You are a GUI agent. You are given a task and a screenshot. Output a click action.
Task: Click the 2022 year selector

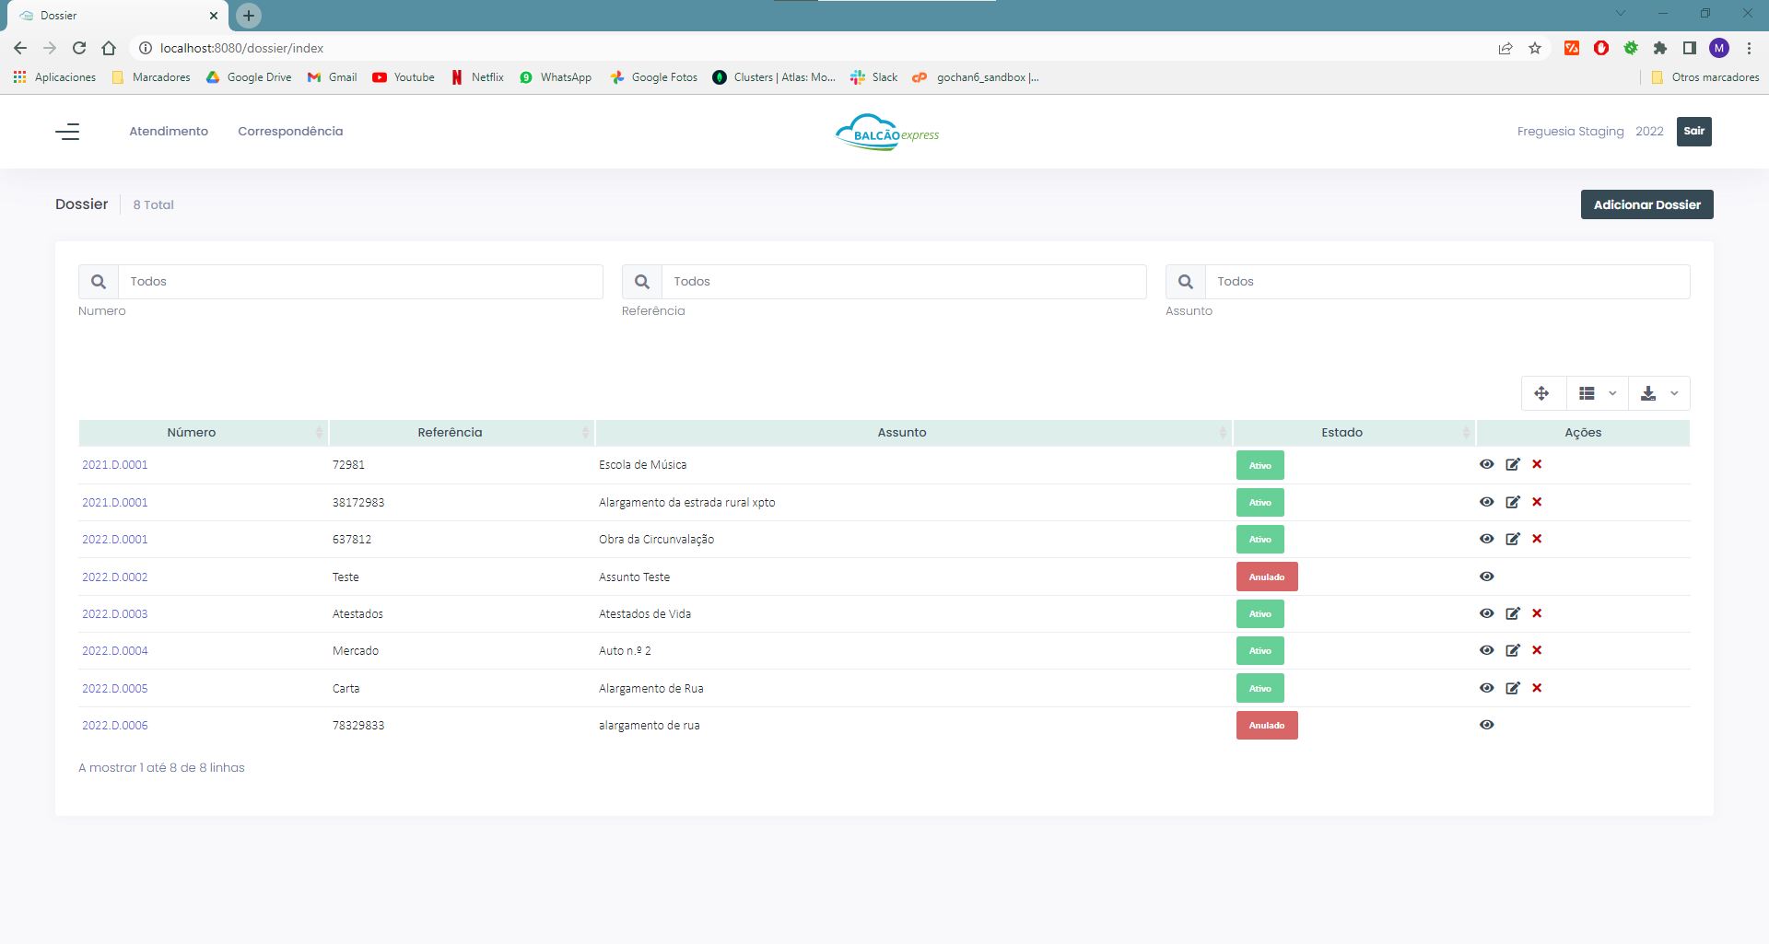[x=1649, y=132]
